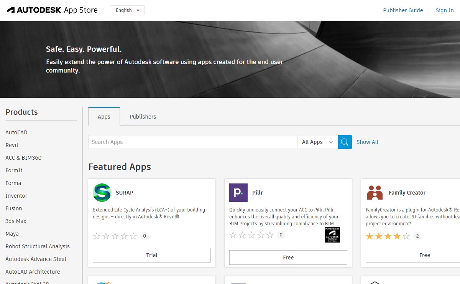
Task: Click the SURAP description text
Action: [x=149, y=213]
